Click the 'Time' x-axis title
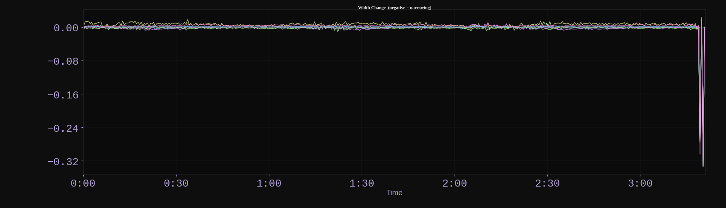 [394, 193]
